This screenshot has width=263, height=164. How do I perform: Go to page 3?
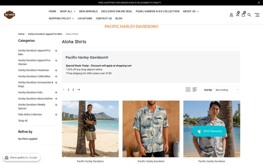(73, 90)
